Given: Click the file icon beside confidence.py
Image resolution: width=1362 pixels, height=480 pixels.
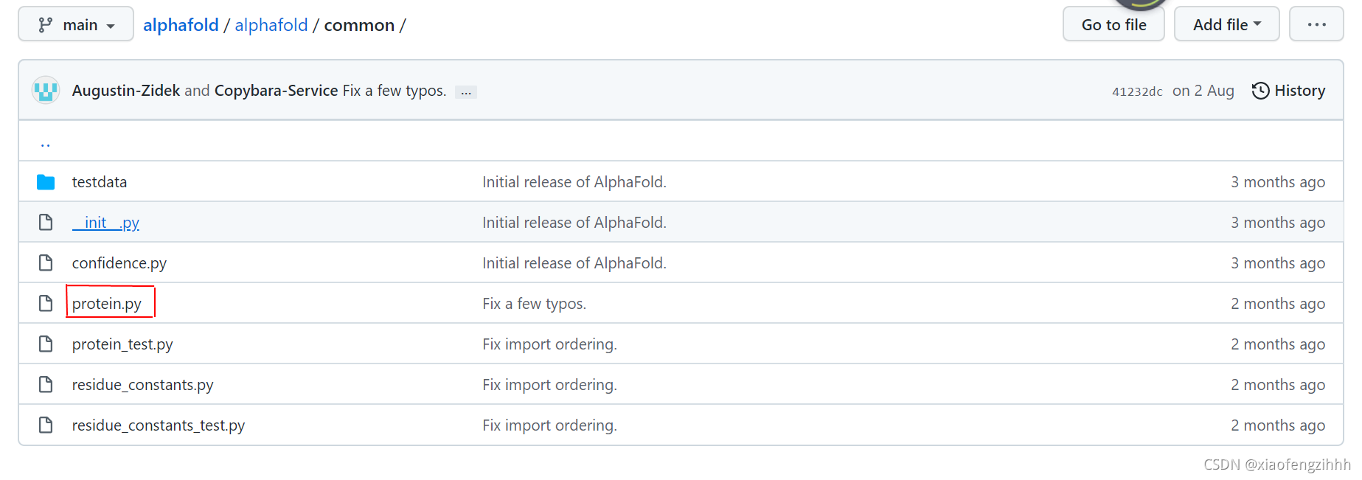Looking at the screenshot, I should tap(46, 263).
